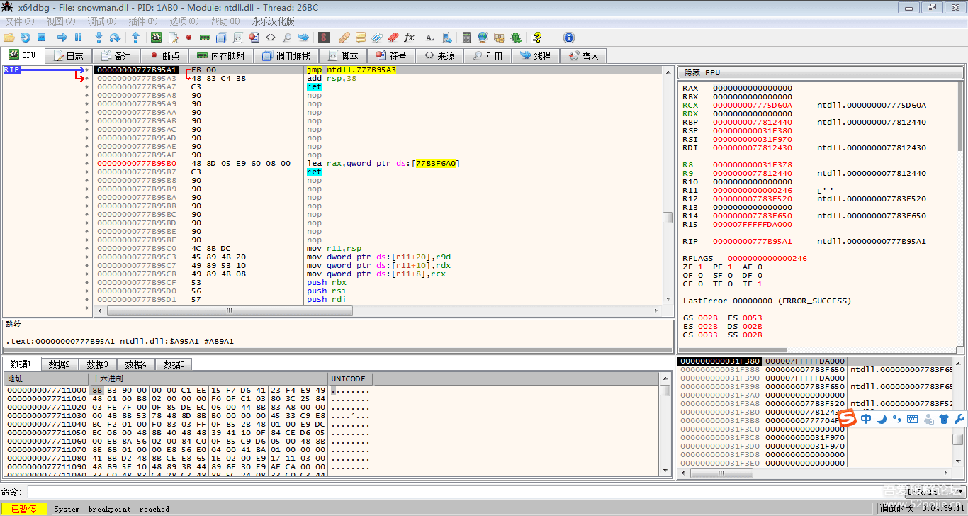
Task: Switch to the 断点 tab
Action: [x=163, y=56]
